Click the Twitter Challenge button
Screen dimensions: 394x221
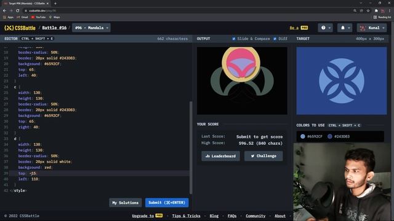(263, 156)
